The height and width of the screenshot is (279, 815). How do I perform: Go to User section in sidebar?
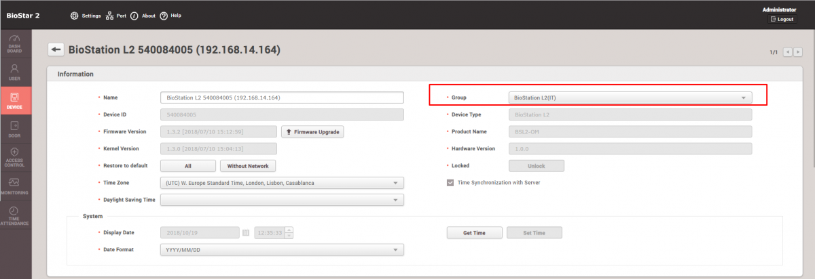14,72
